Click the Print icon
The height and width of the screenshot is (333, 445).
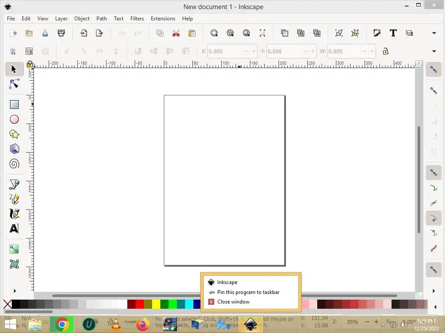coord(61,33)
